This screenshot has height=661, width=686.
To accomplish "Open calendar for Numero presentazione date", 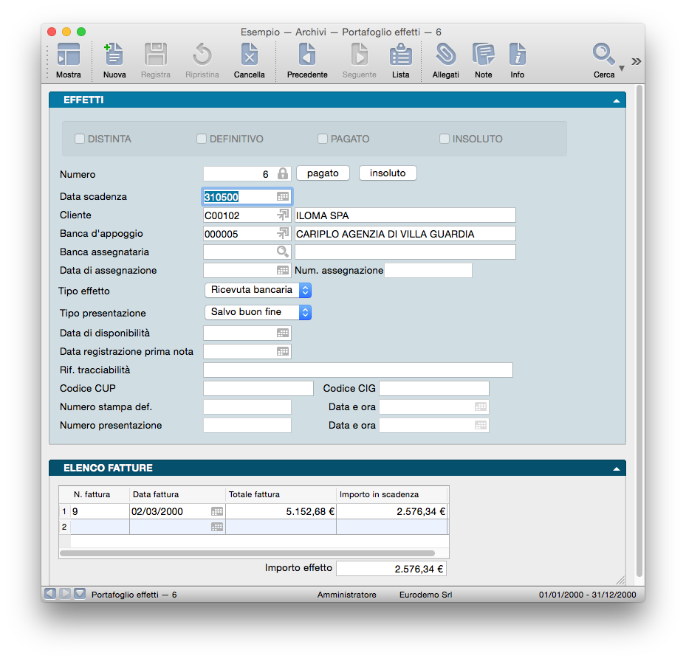I will pyautogui.click(x=481, y=426).
